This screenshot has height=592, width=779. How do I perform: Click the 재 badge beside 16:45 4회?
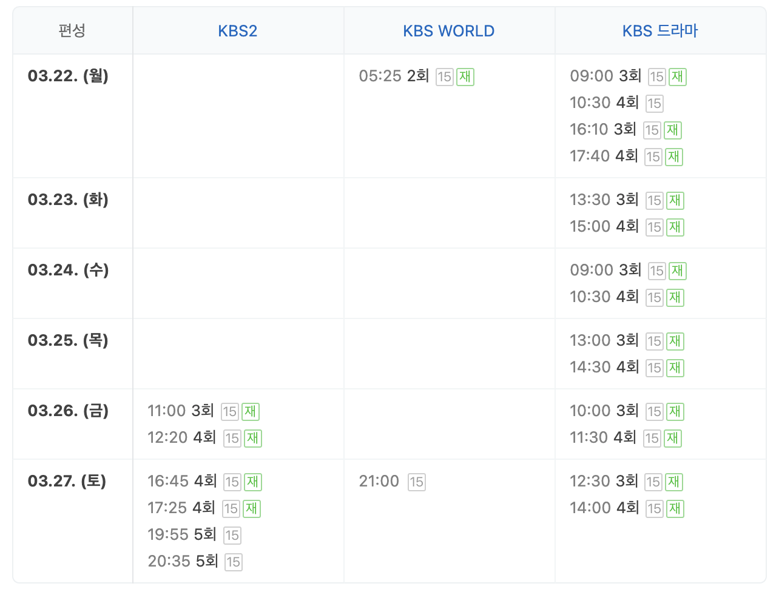[x=253, y=482]
